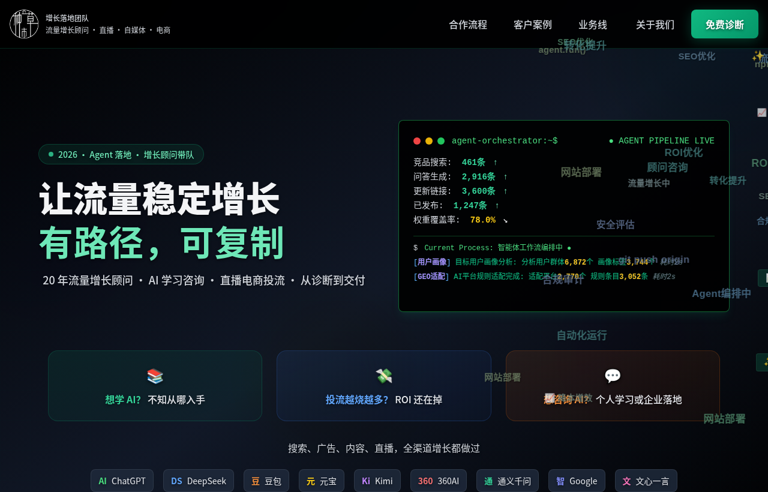This screenshot has width=768, height=492.
Task: Open the 客户案例 menu item
Action: coord(533,25)
